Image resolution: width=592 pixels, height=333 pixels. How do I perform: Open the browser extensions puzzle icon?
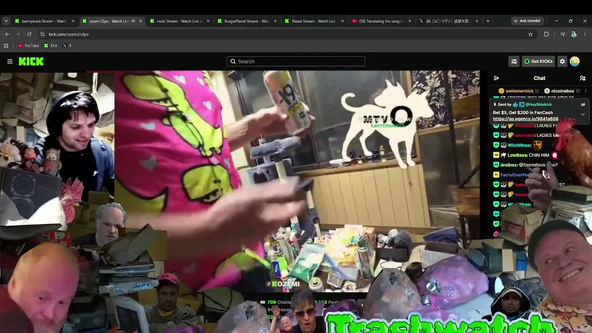(x=546, y=34)
